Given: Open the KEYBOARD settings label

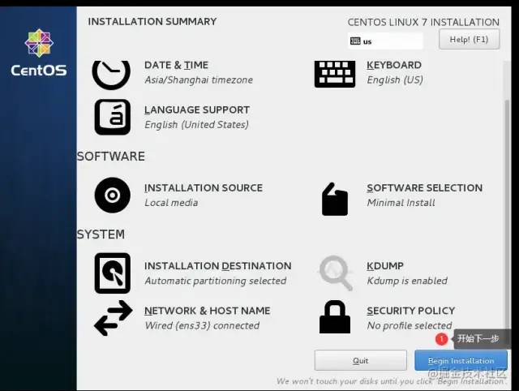Looking at the screenshot, I should (394, 65).
